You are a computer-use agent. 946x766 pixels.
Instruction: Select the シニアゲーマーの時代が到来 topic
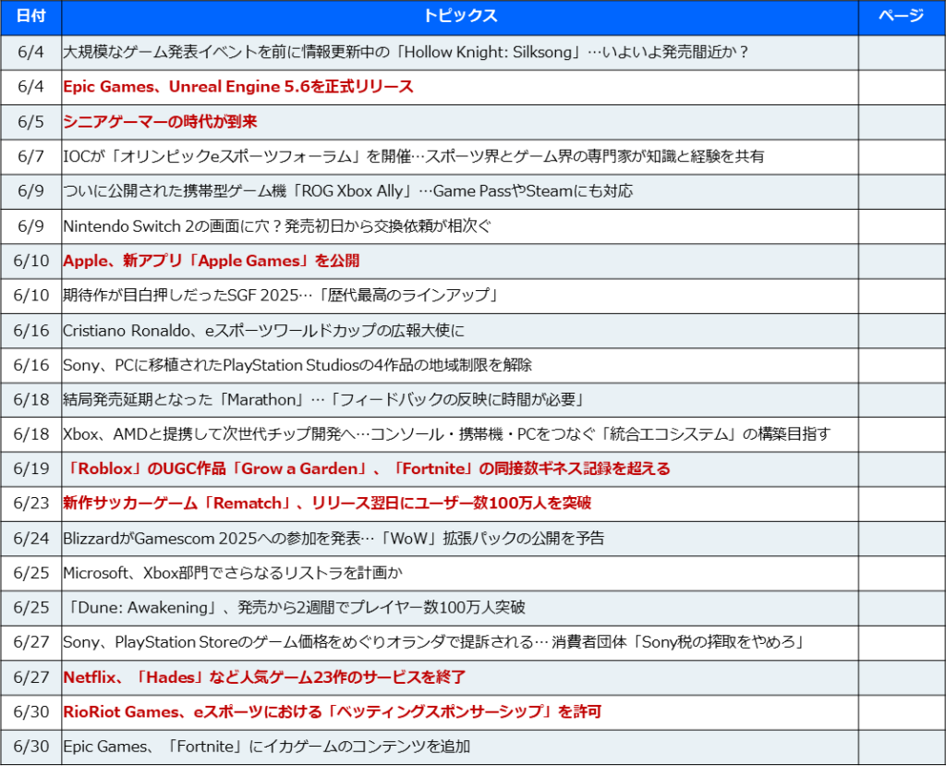pos(160,122)
